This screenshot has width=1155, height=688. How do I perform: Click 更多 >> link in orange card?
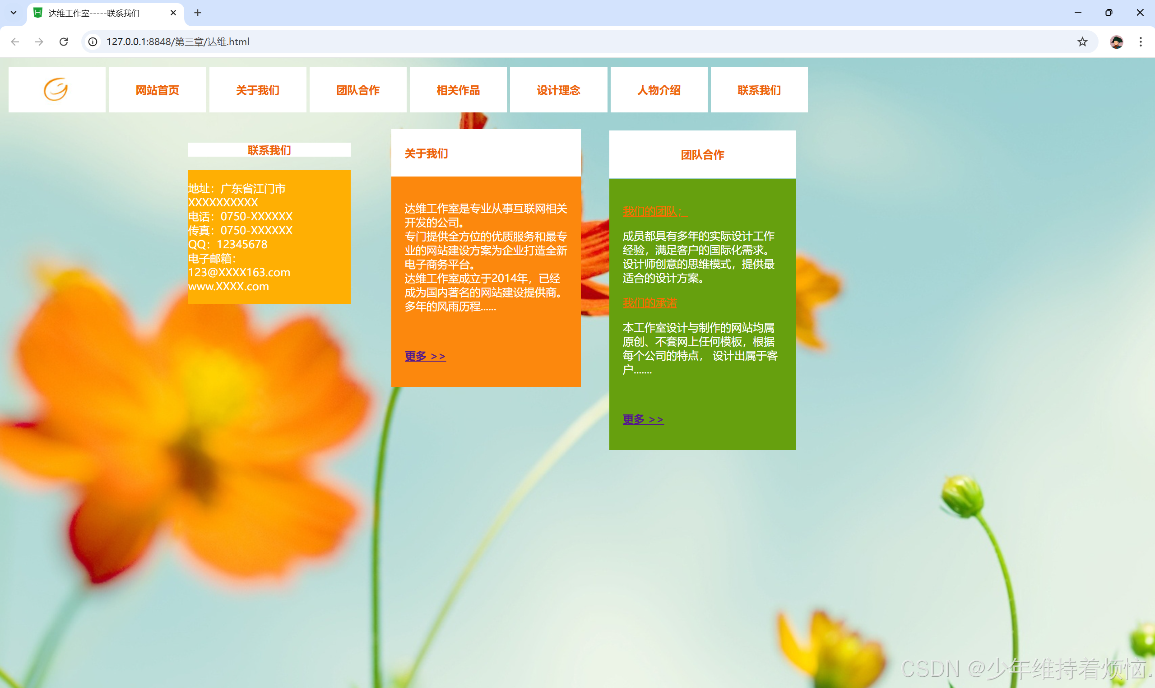tap(425, 356)
